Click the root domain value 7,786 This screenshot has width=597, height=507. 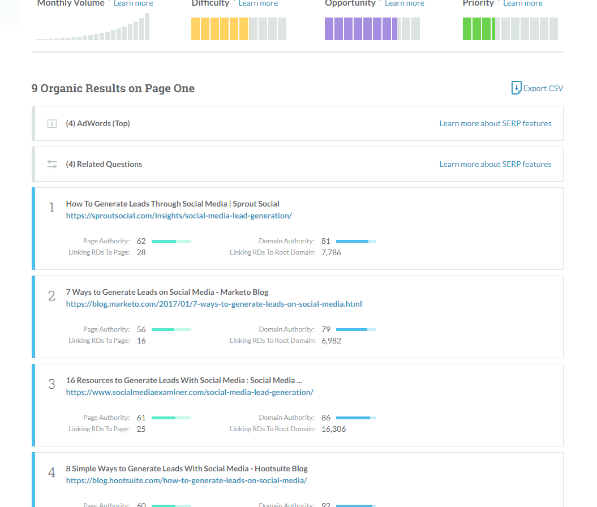pos(331,253)
